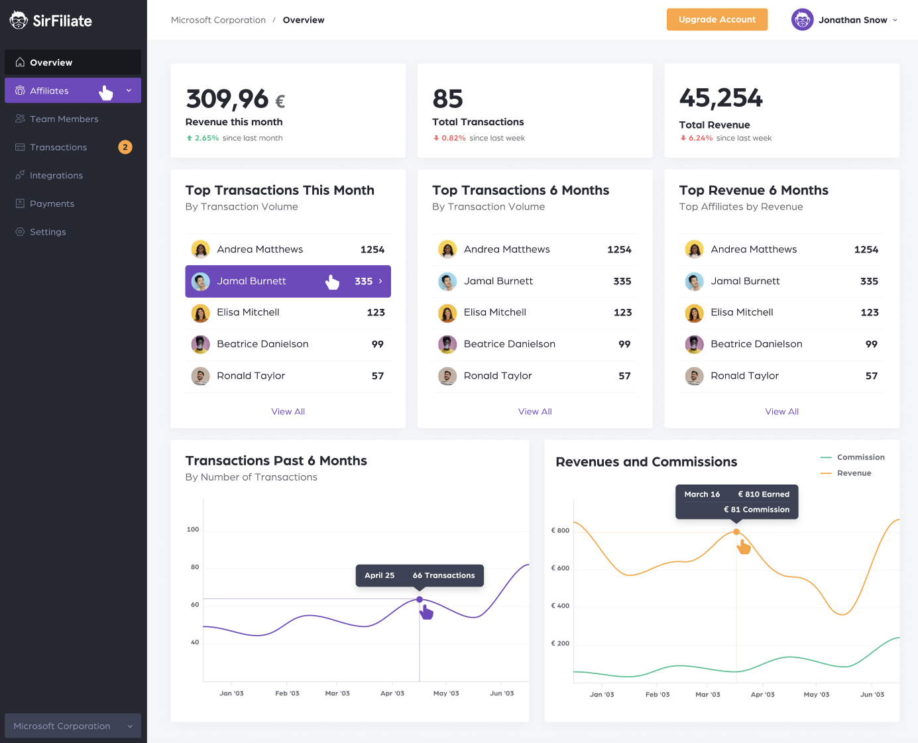Open the Jonathan Snow account dropdown arrow

[895, 20]
